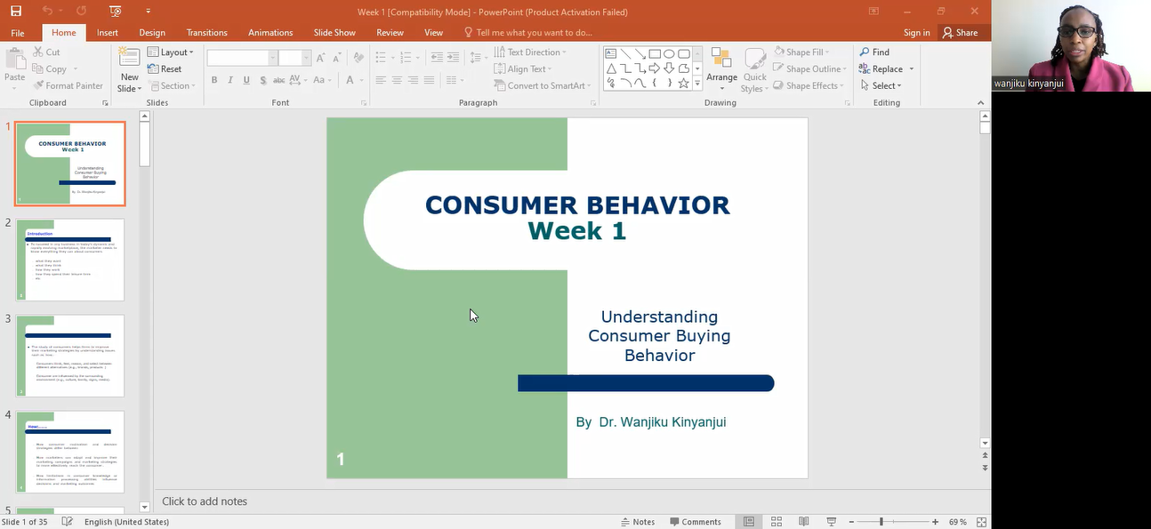Open the Replace dropdown arrow

tap(911, 69)
